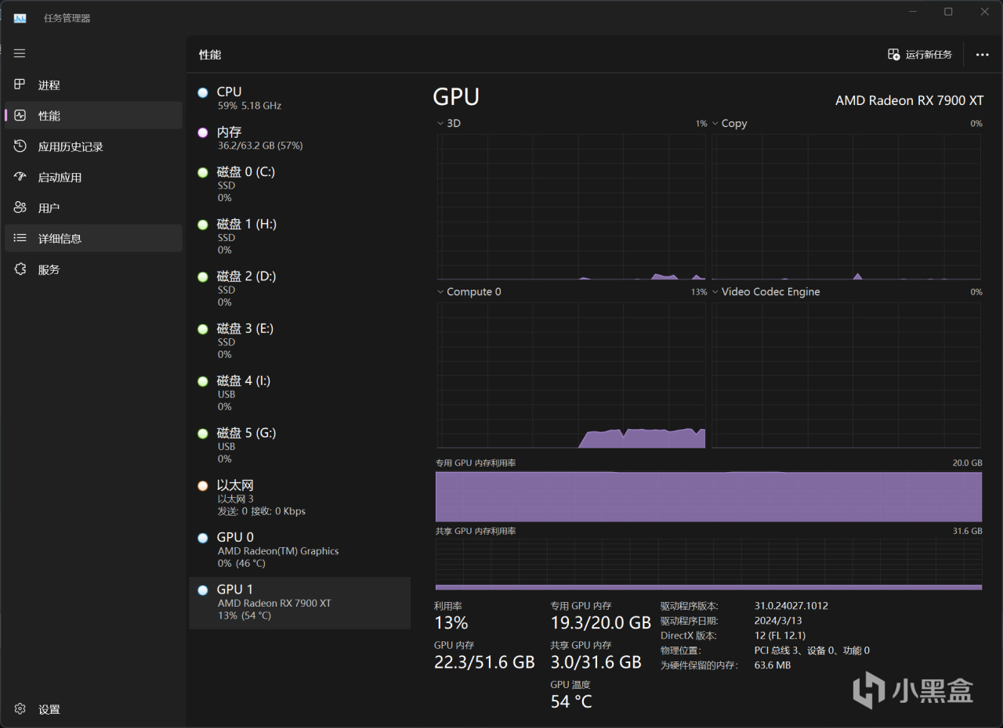Select the 内存 performance entry
Viewport: 1003px width, 728px height.
point(299,139)
